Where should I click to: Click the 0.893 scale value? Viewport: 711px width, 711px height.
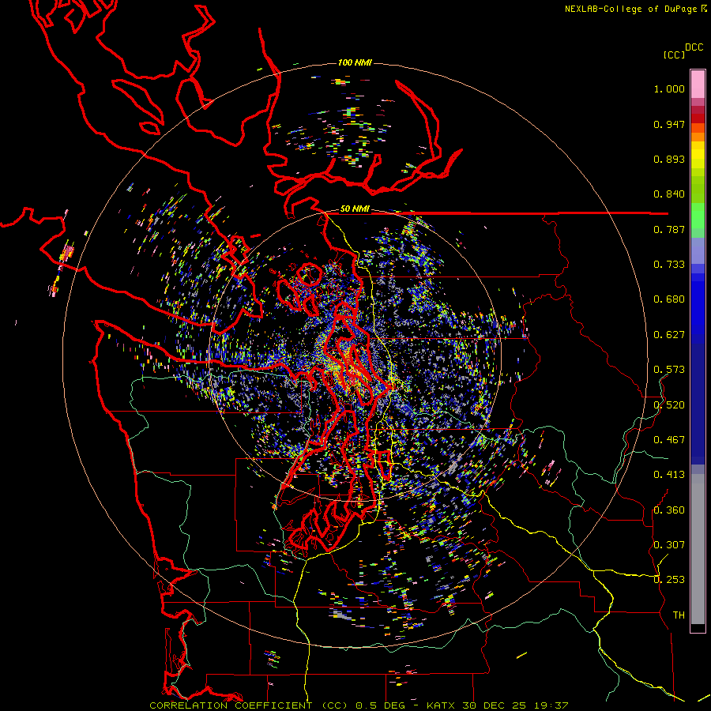(669, 159)
